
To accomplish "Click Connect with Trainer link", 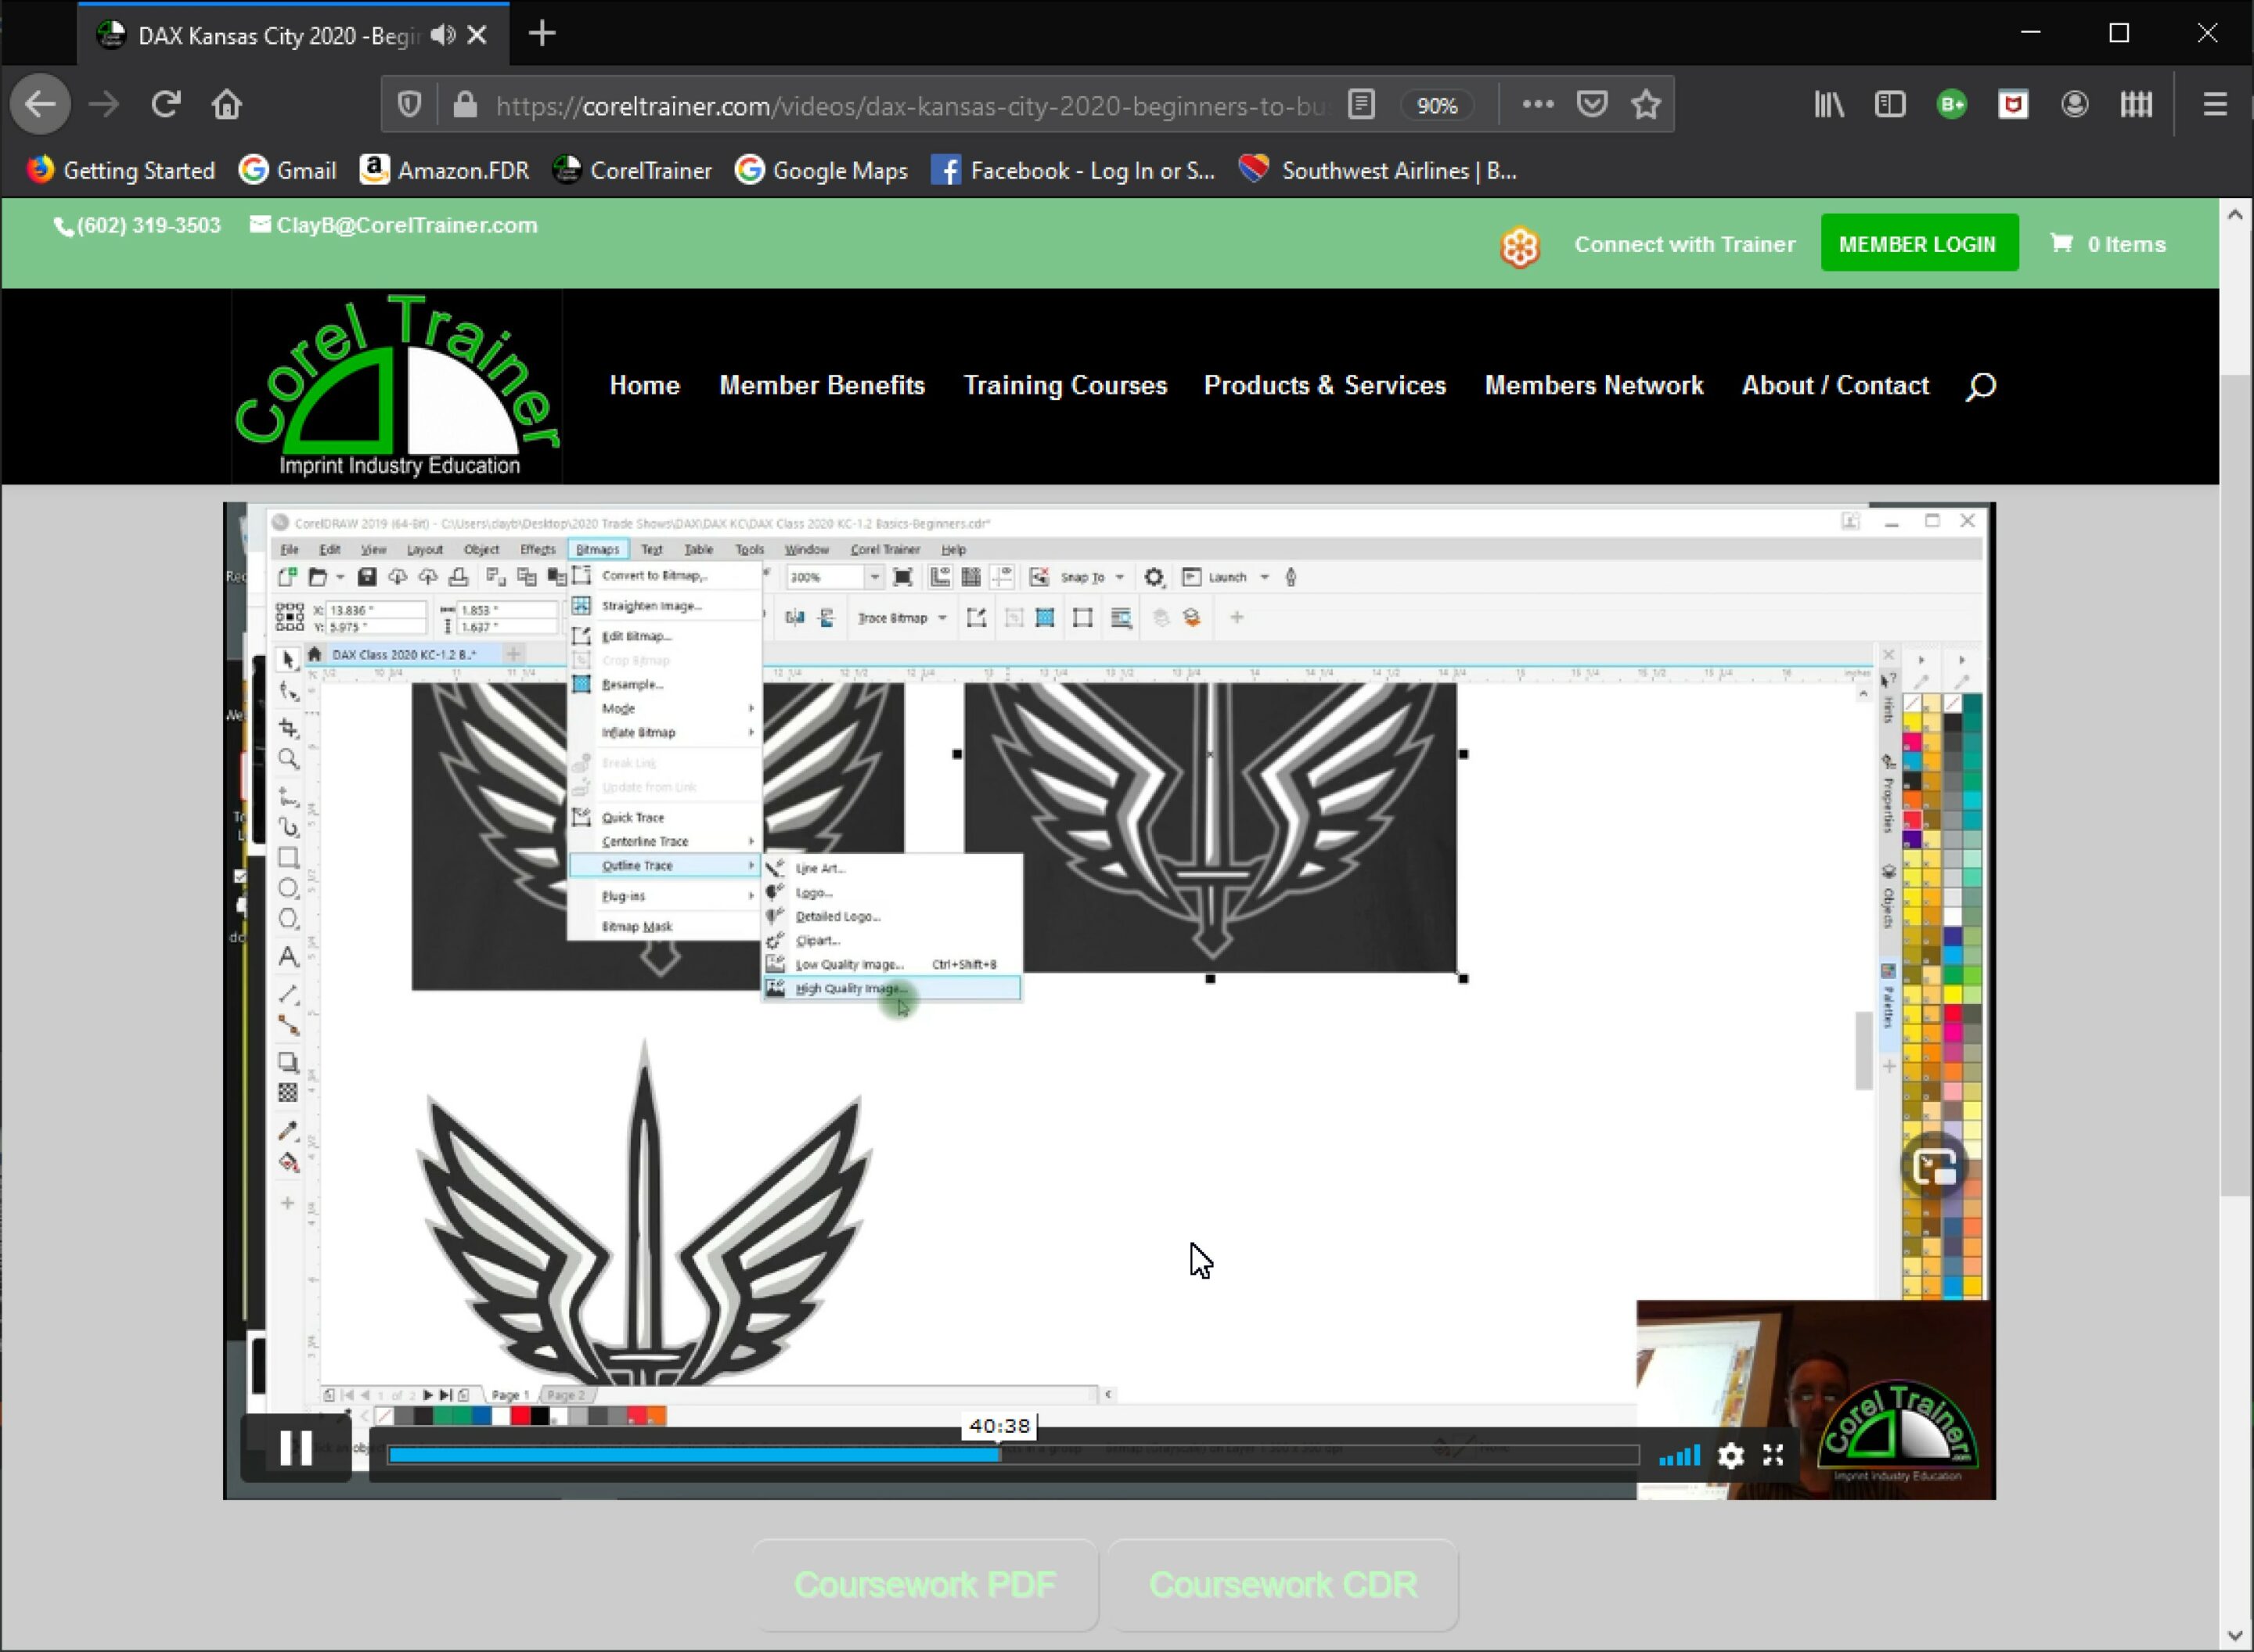I will (1684, 244).
